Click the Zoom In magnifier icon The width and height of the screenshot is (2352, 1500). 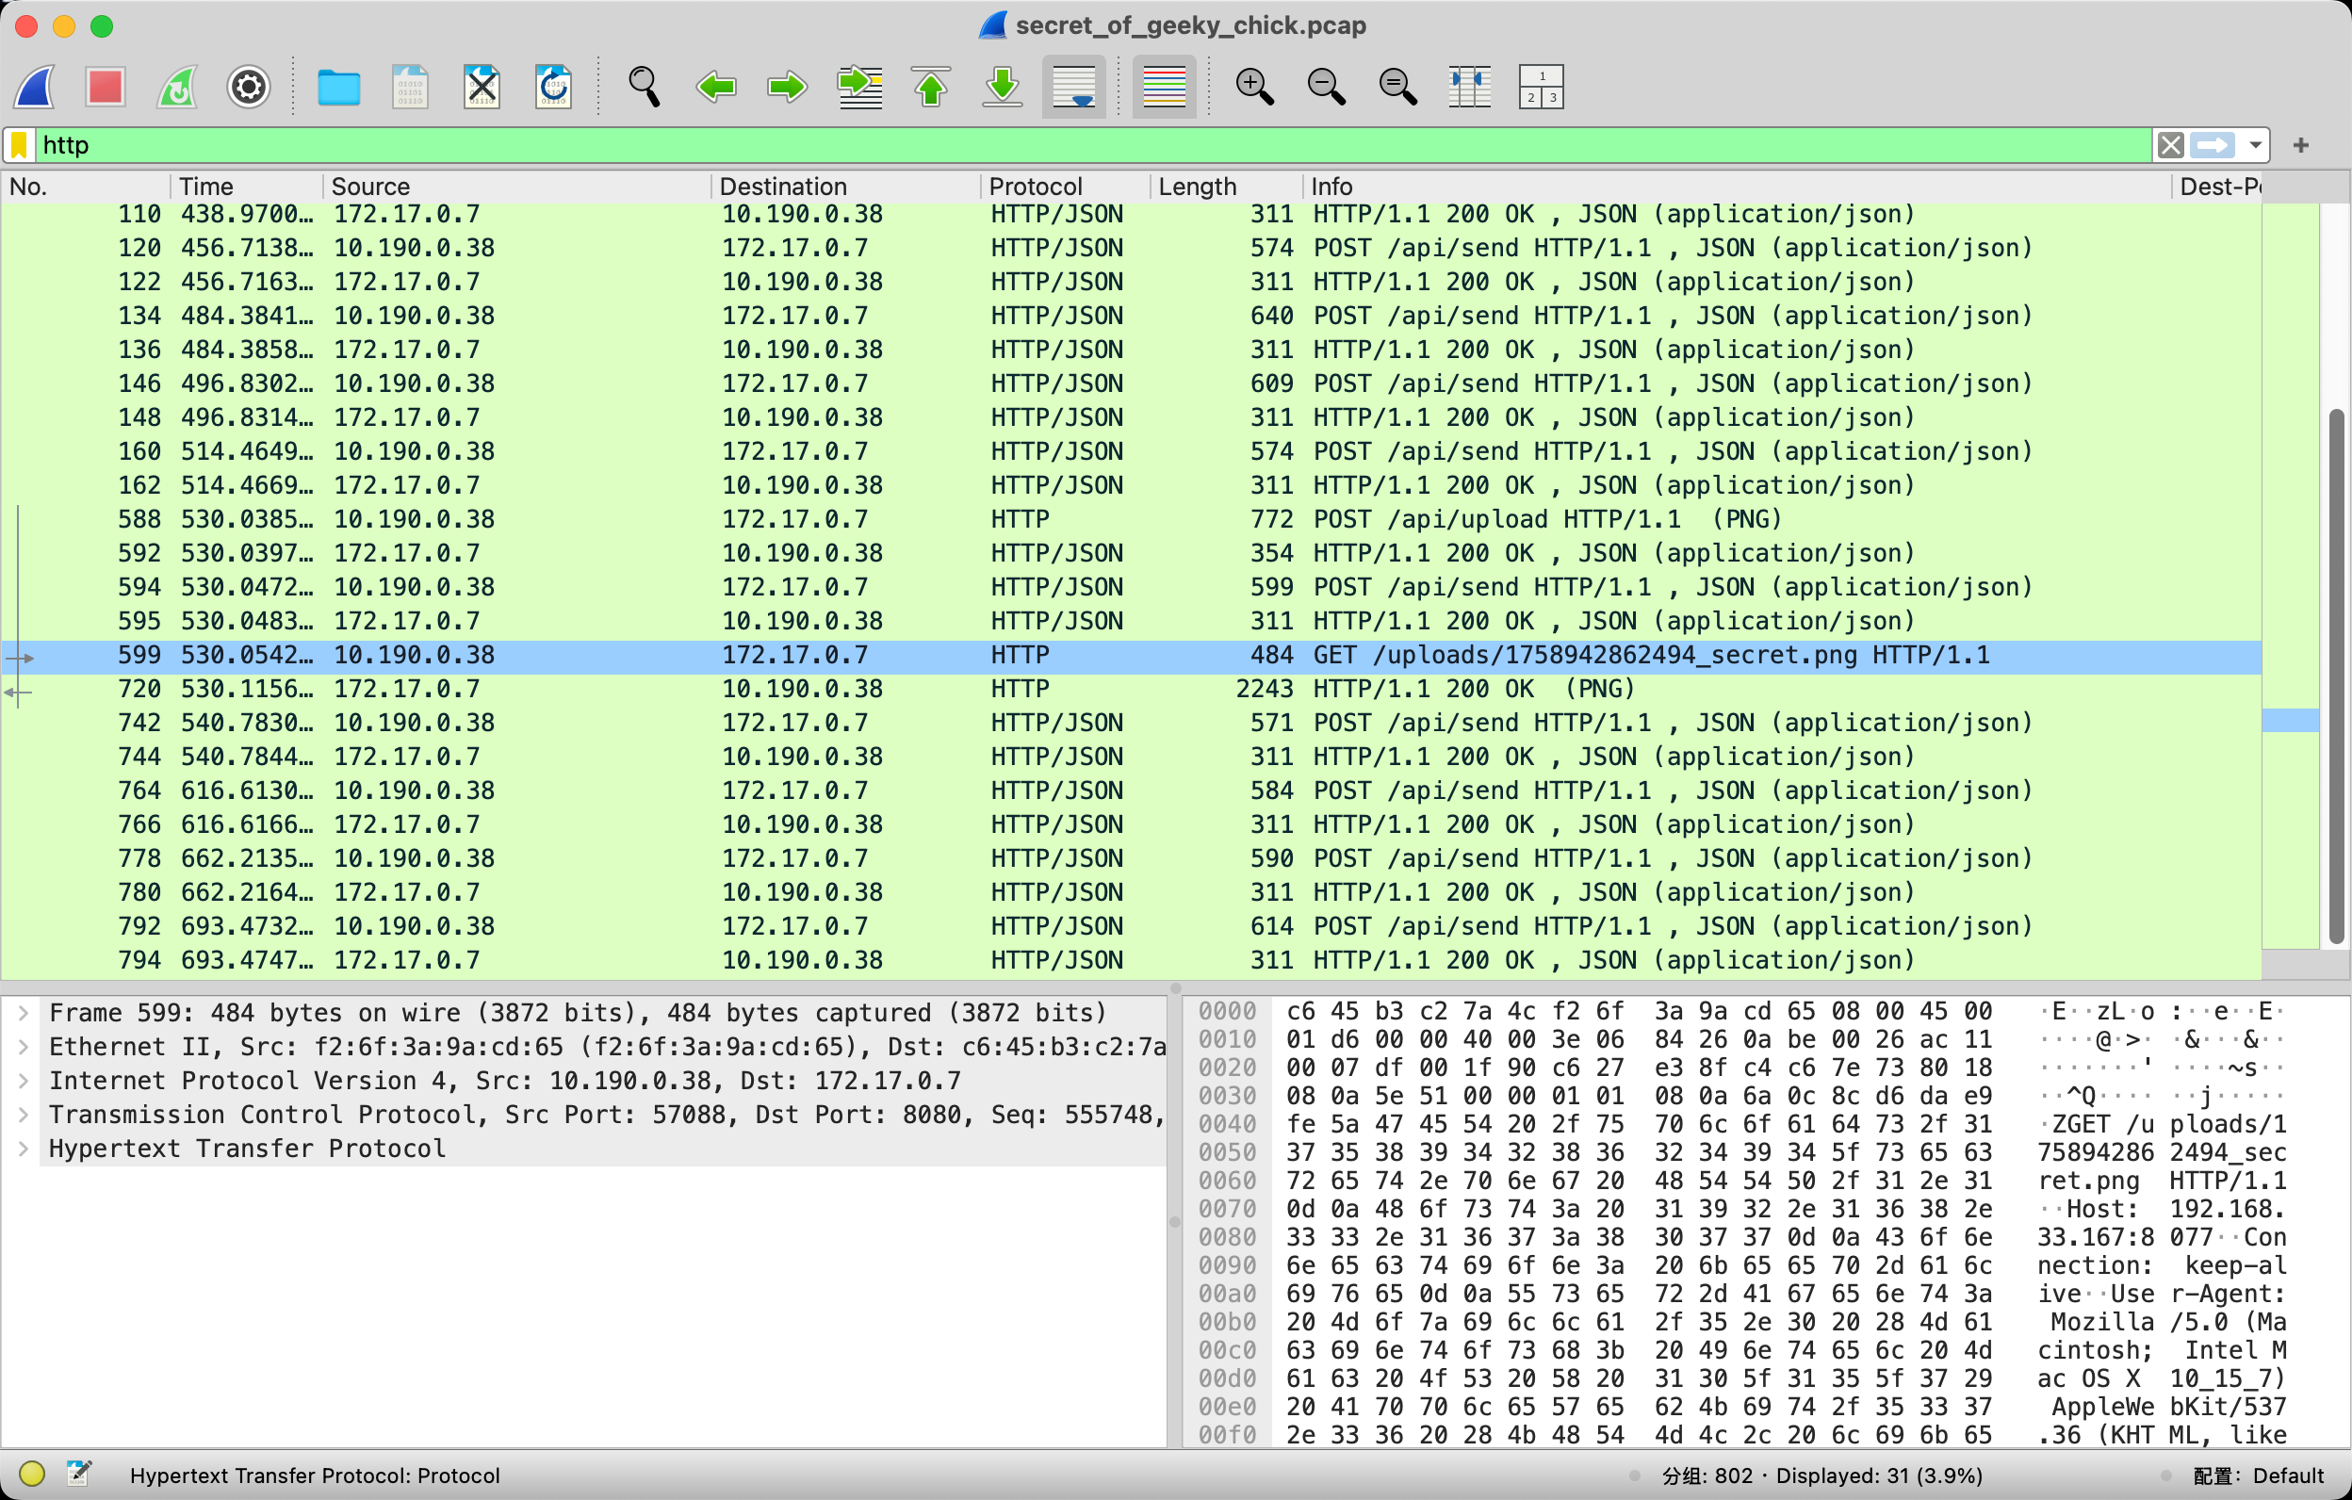[x=1254, y=87]
